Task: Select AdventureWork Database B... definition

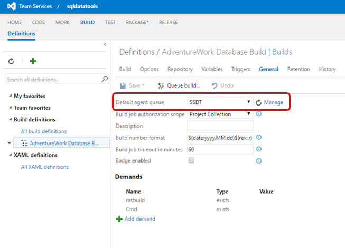Action: click(x=62, y=143)
